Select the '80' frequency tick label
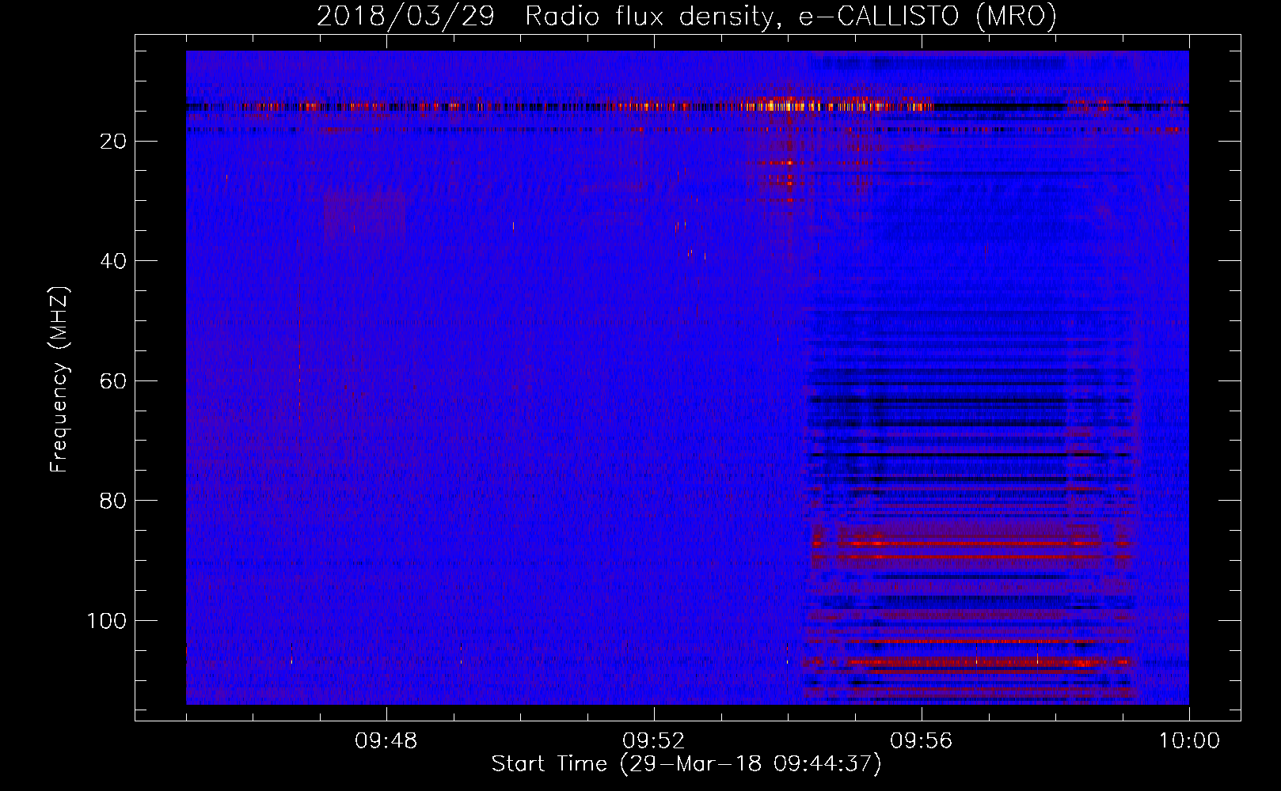 coord(114,501)
